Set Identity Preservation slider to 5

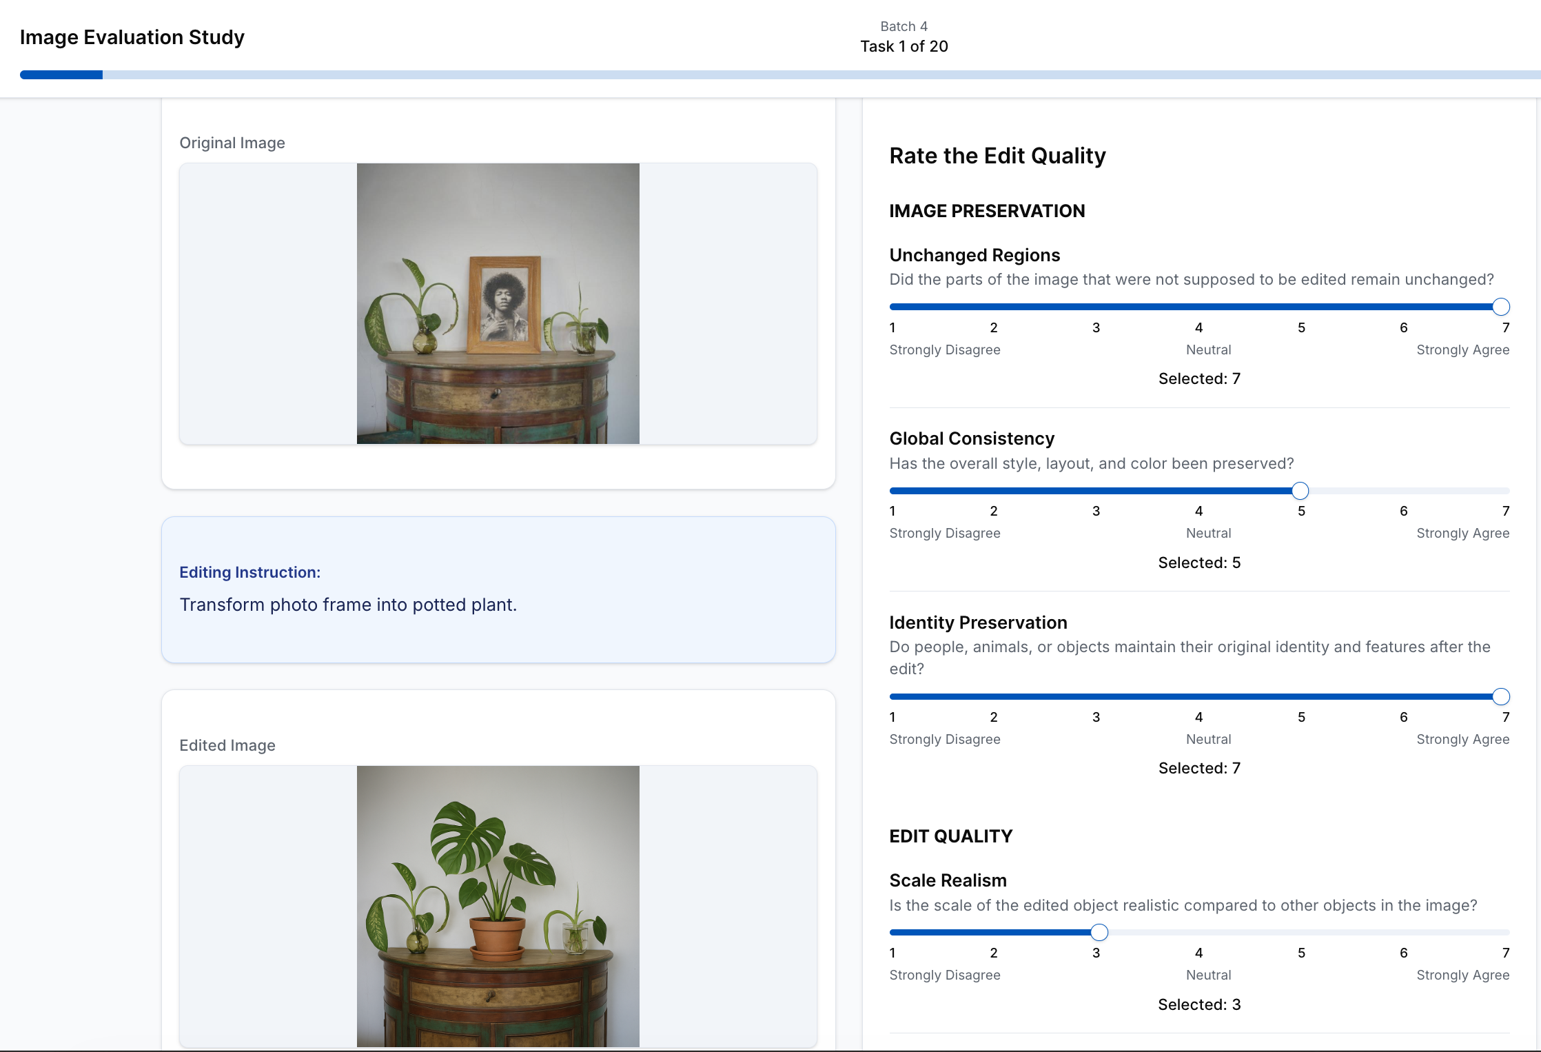pos(1300,696)
